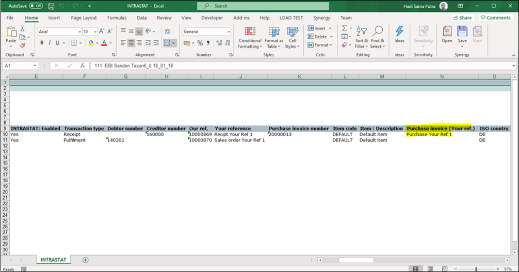
Task: Click the Comments button
Action: click(496, 18)
